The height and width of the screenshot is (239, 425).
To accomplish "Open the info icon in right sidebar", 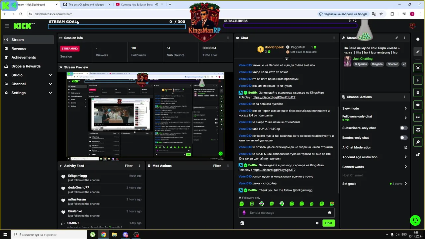I will [x=418, y=39].
